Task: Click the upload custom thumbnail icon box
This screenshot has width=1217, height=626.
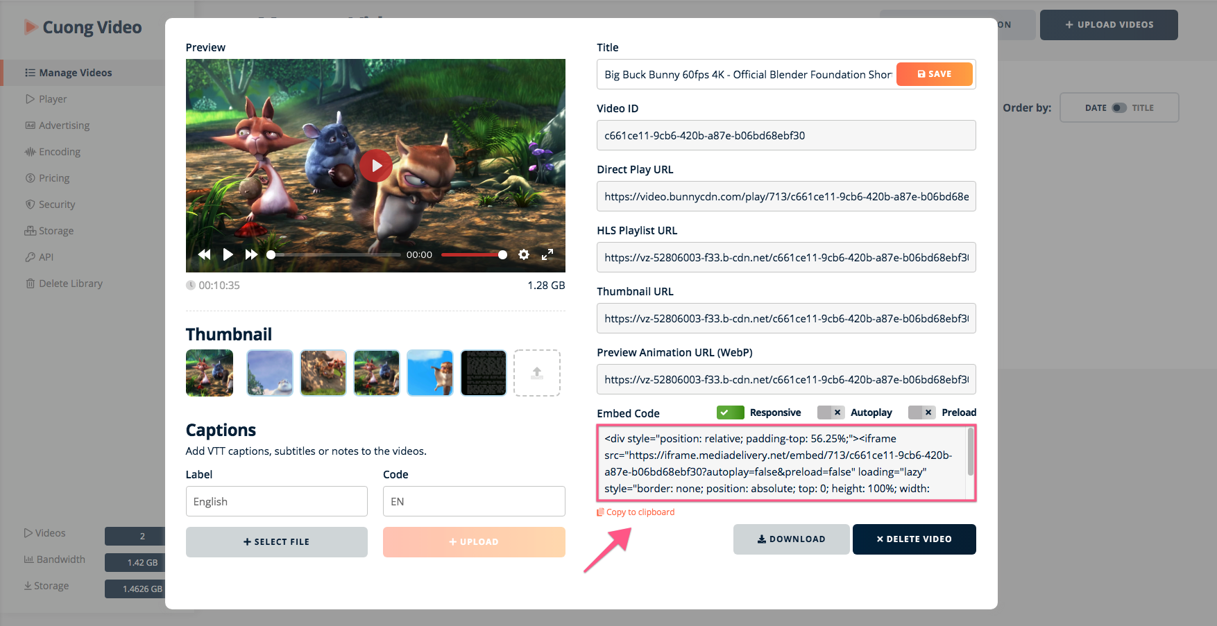Action: coord(537,373)
